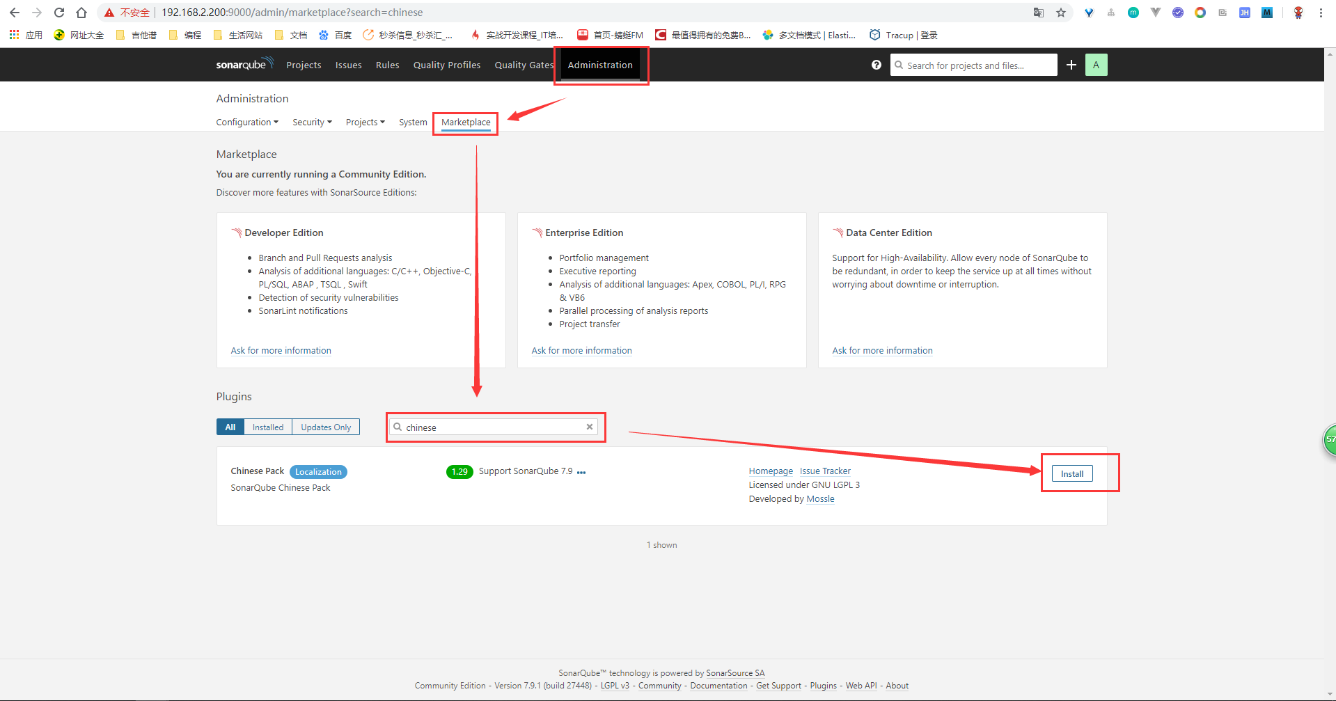Clear the chinese plugin search with the X
The height and width of the screenshot is (701, 1336).
pyautogui.click(x=590, y=427)
